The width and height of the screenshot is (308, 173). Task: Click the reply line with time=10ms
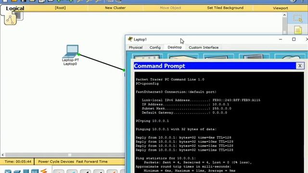point(184,142)
